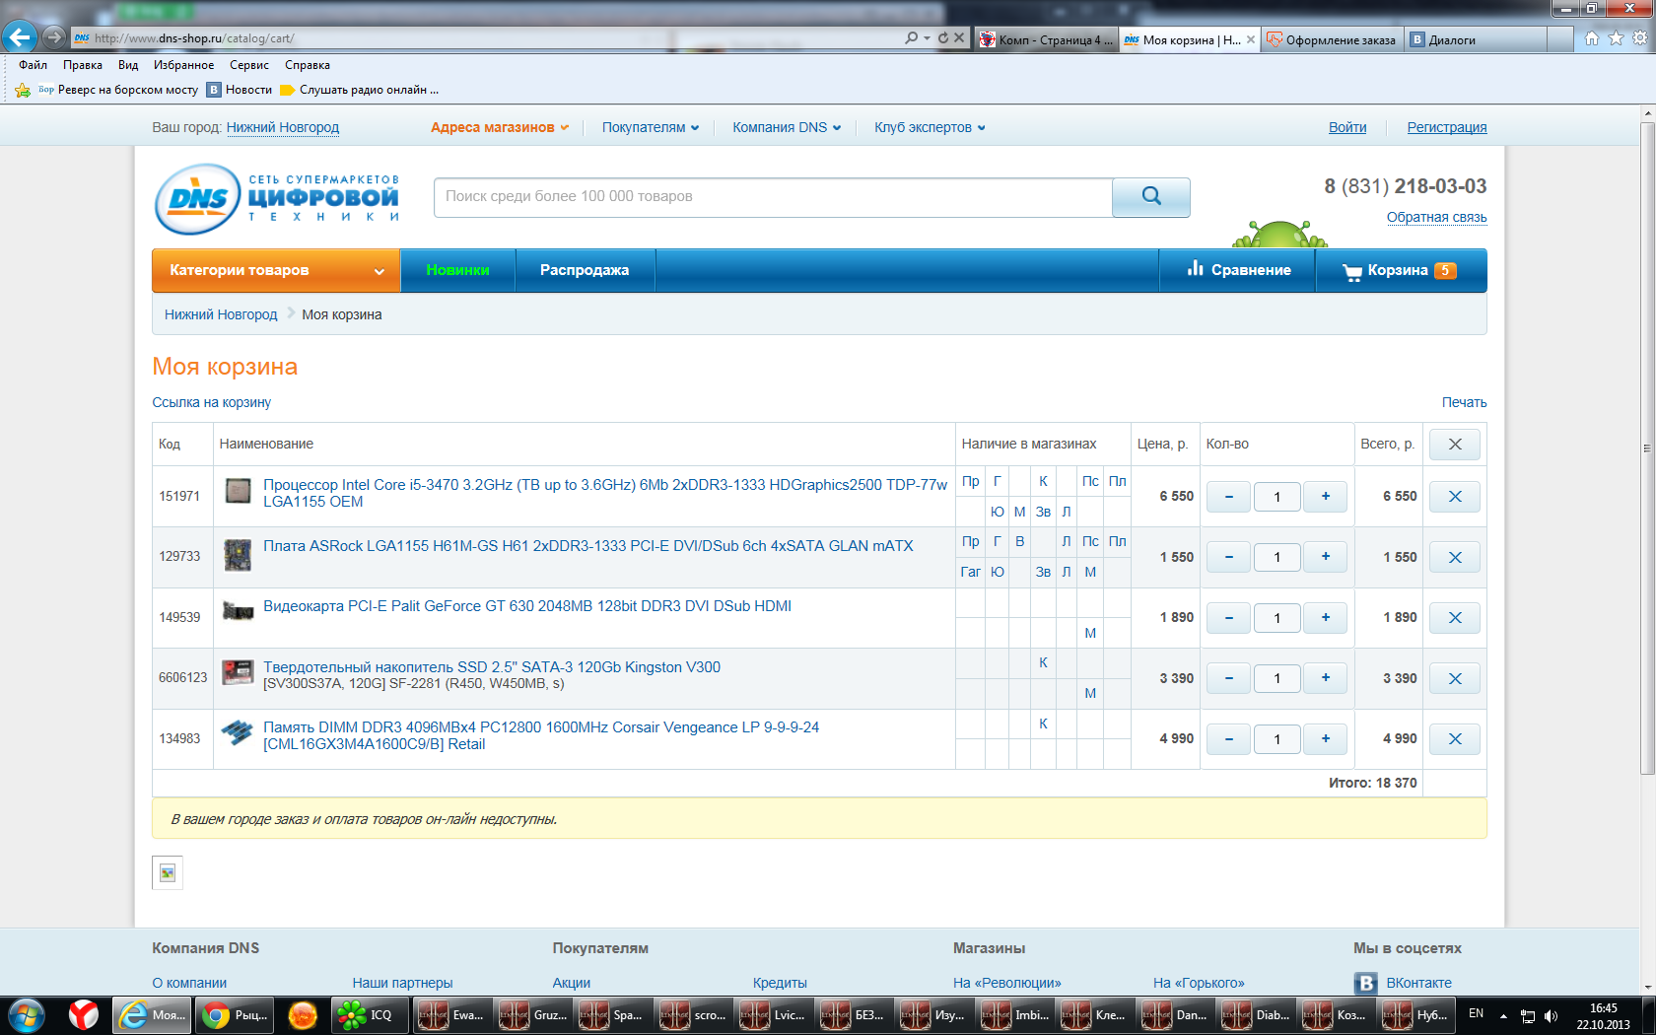This screenshot has height=1035, width=1656.
Task: Open Видеокарта Palit GeForce GT 630 link
Action: pyautogui.click(x=527, y=607)
